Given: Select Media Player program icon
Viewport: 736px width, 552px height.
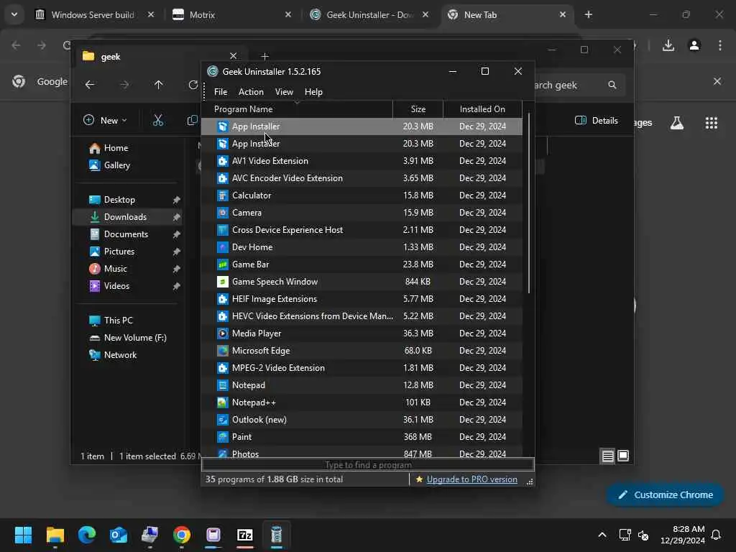Looking at the screenshot, I should click(x=223, y=333).
